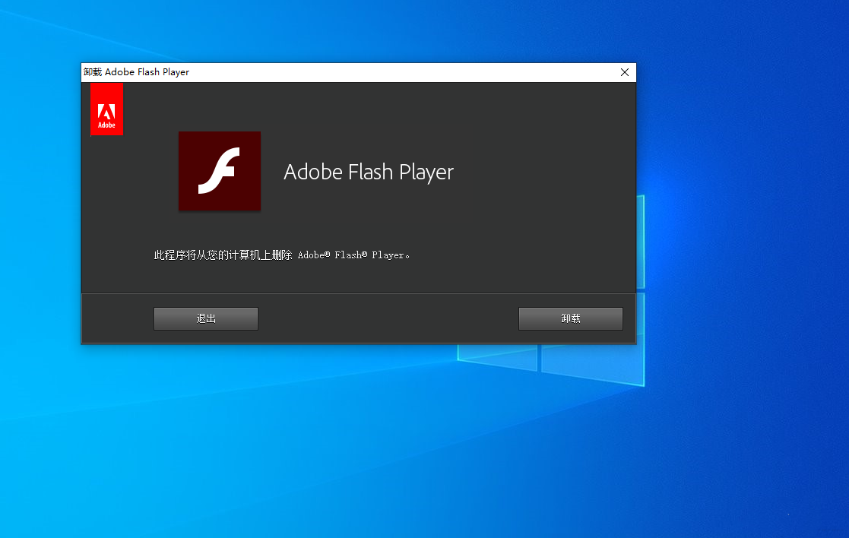The height and width of the screenshot is (538, 849).
Task: Select the 退出 option to cancel uninstalling
Action: click(x=205, y=318)
